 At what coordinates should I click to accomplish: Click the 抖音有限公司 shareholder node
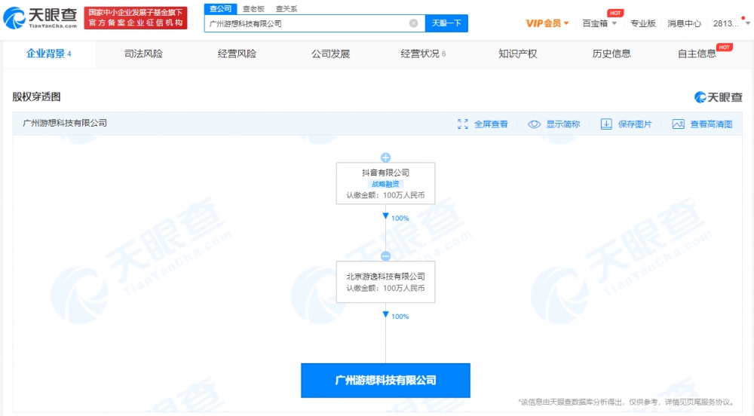point(385,183)
